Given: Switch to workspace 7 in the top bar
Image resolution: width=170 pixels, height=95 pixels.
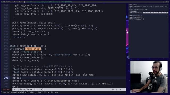Looking at the screenshot, I should [x=17, y=2].
